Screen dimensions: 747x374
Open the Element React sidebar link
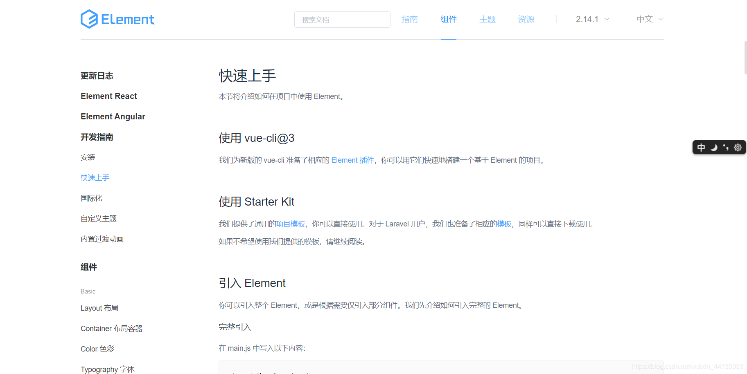pos(109,96)
